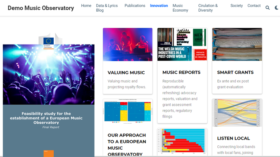
Task: Open the Music Reports heading link
Action: 181,72
